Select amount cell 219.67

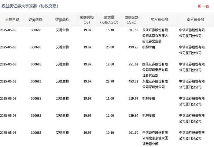(x=133, y=99)
